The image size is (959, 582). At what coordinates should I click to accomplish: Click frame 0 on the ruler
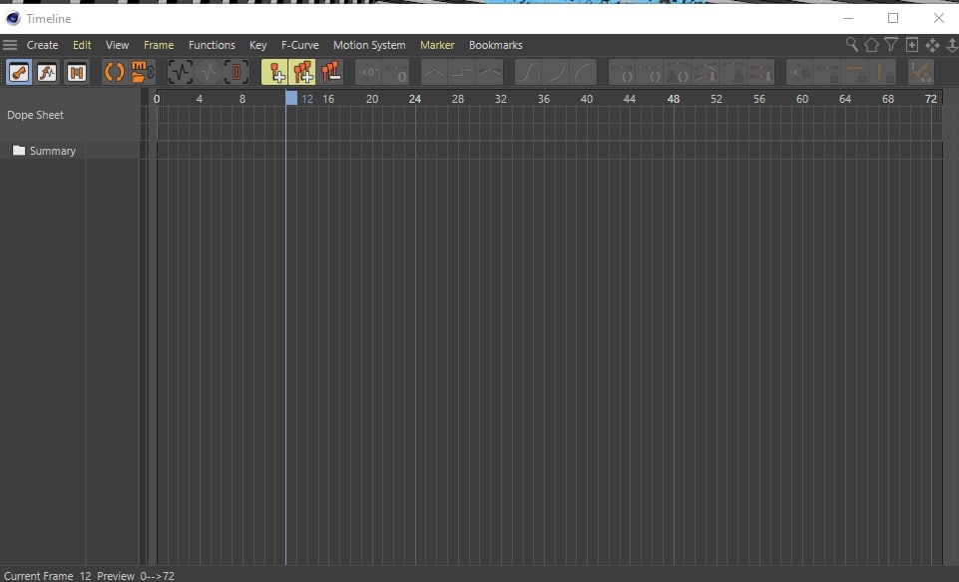click(x=158, y=99)
